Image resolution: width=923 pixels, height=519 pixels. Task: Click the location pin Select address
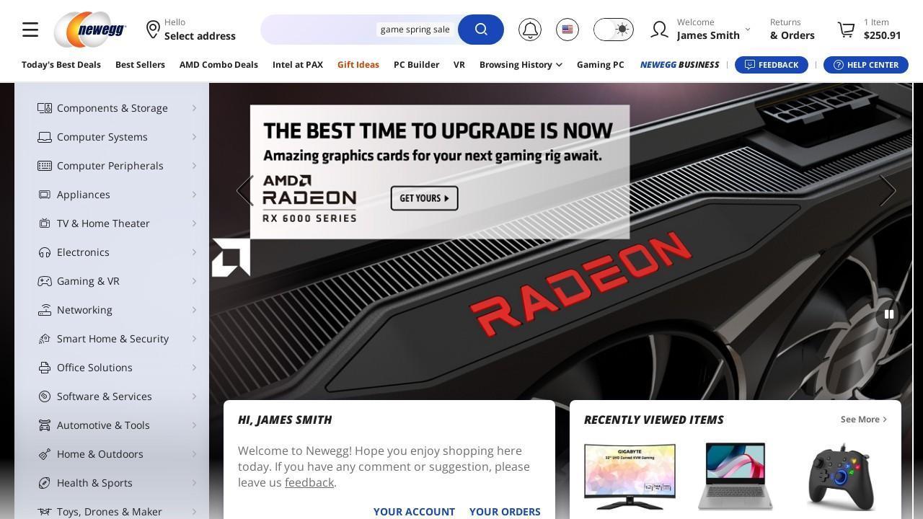point(191,30)
